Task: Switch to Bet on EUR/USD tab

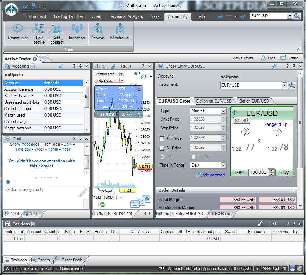Action: click(x=254, y=101)
